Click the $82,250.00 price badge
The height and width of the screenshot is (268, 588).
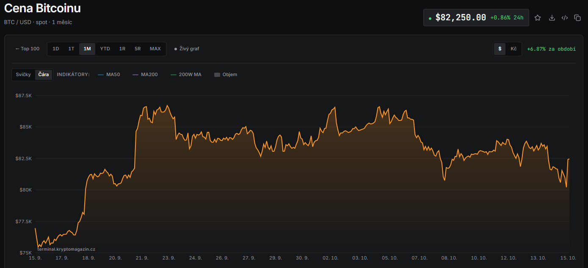click(476, 18)
